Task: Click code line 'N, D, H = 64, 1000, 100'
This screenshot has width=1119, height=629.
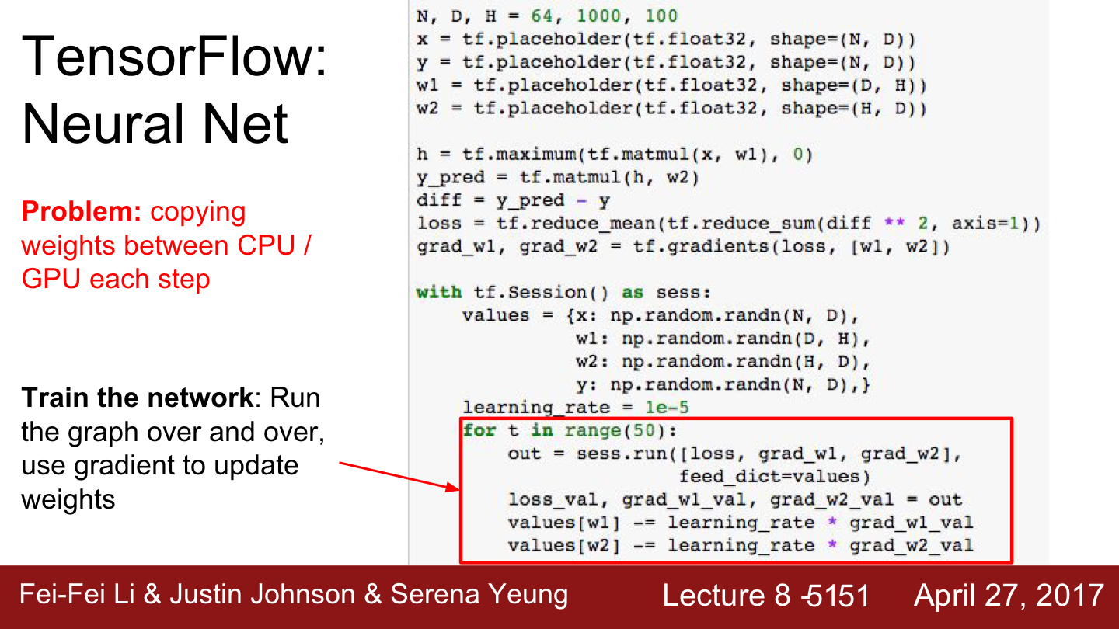Action: [x=546, y=16]
